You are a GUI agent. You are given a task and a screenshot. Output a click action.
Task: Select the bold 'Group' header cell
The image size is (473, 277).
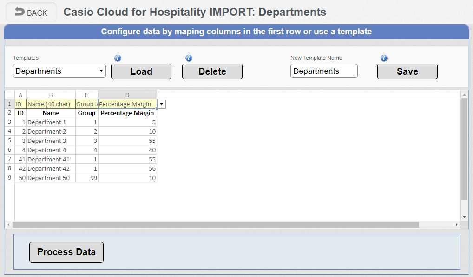(86, 113)
